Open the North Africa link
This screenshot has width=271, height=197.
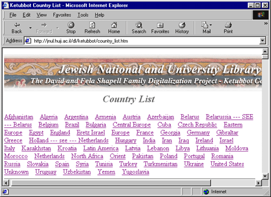pyautogui.click(x=87, y=156)
